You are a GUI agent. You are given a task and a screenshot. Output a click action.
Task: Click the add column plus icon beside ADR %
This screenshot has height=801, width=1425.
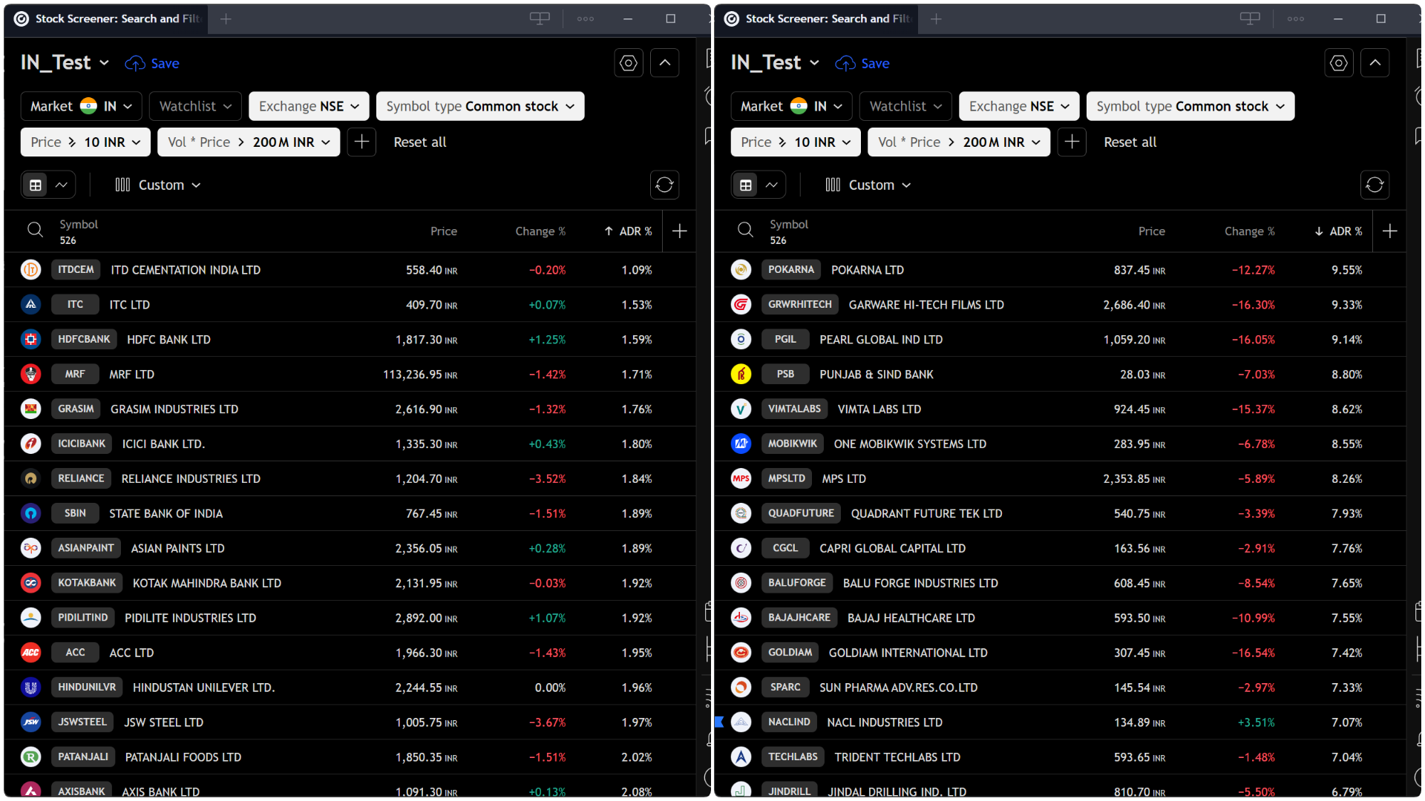(x=679, y=231)
